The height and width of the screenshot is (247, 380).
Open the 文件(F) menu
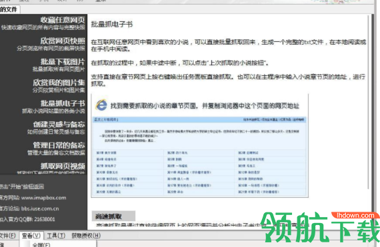point(8,236)
